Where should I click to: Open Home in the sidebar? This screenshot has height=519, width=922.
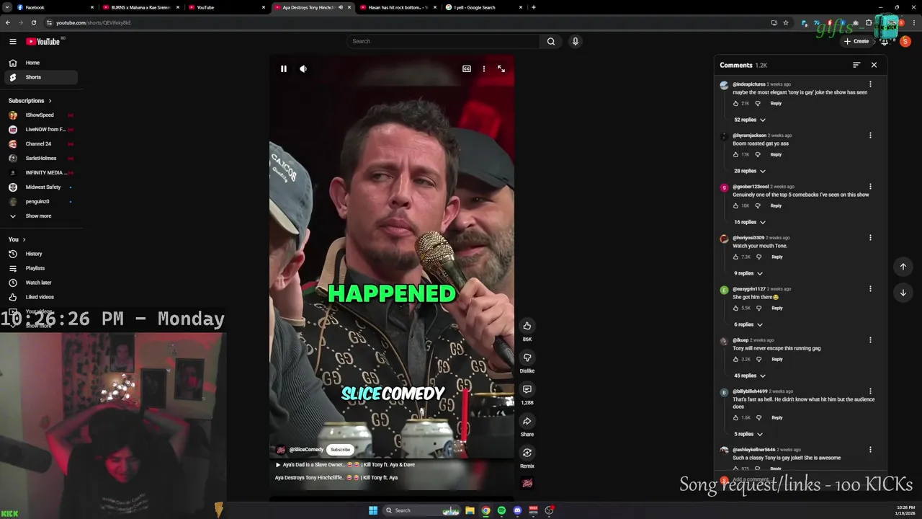pyautogui.click(x=40, y=63)
